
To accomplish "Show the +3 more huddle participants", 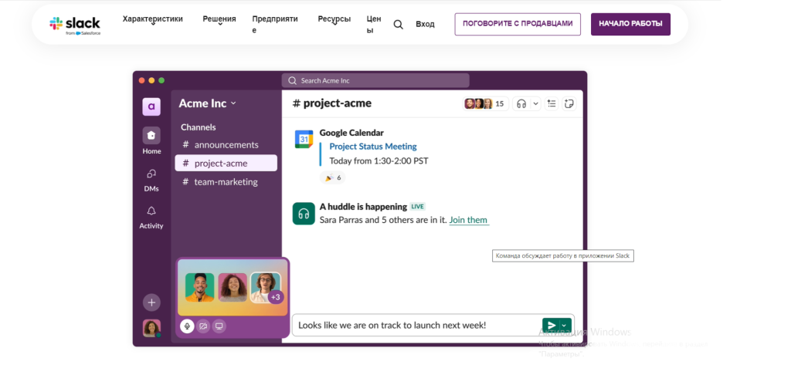I will tap(276, 297).
